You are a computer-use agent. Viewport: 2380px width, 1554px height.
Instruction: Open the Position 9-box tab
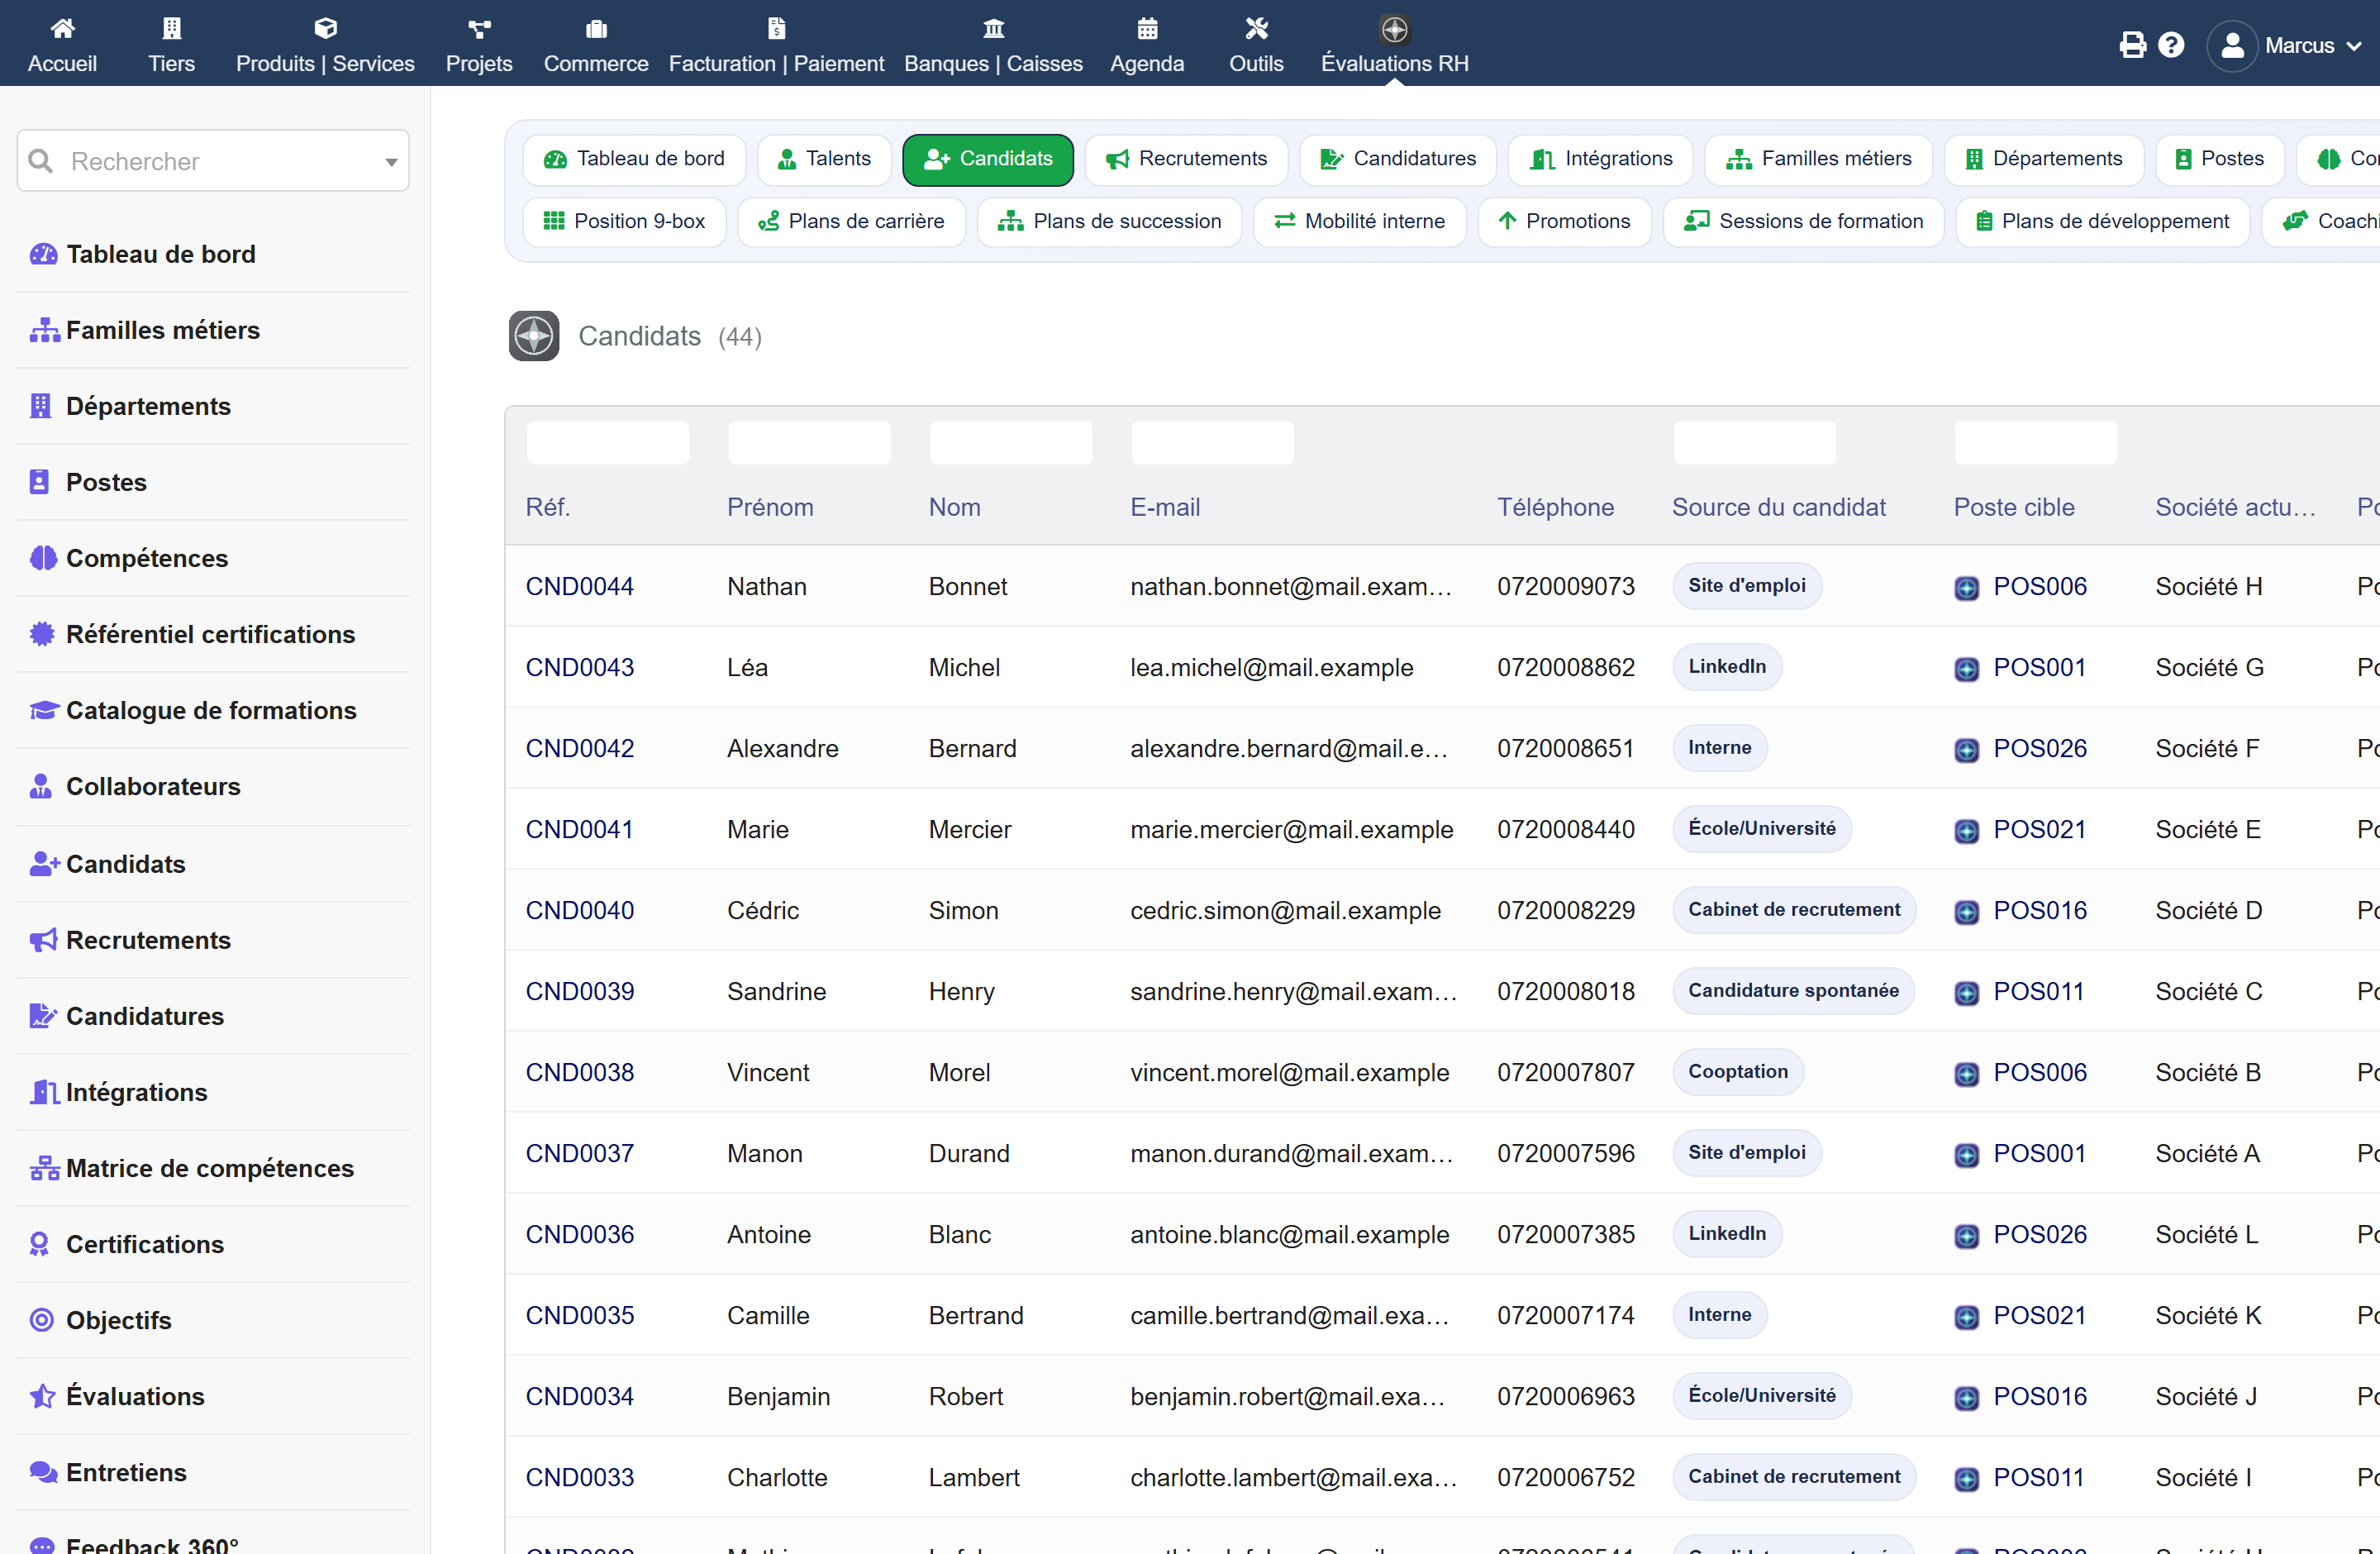pos(624,221)
